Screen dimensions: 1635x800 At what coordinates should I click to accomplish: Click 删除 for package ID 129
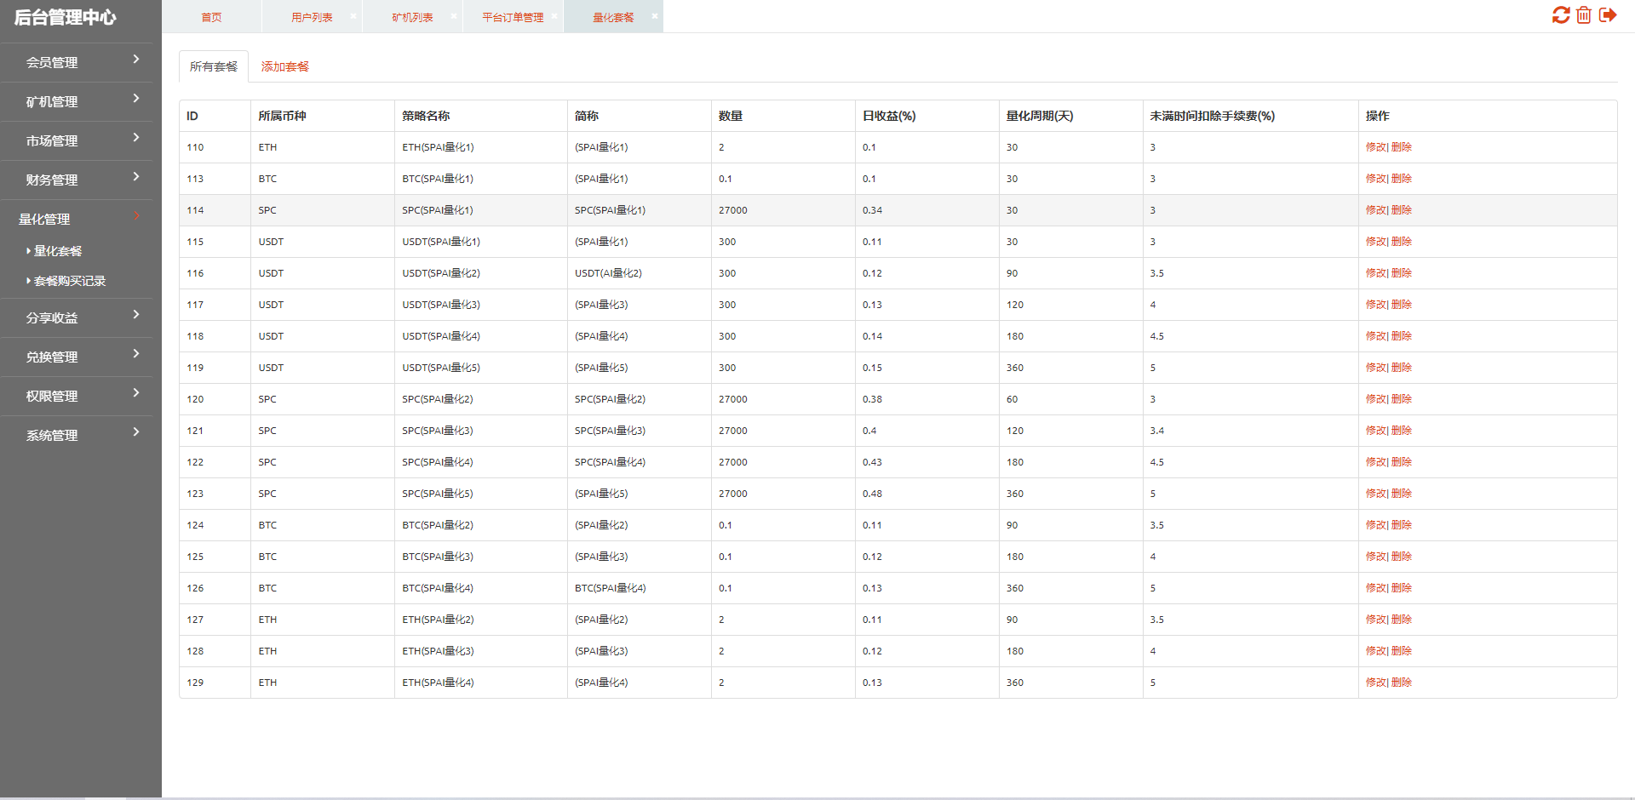click(1402, 683)
